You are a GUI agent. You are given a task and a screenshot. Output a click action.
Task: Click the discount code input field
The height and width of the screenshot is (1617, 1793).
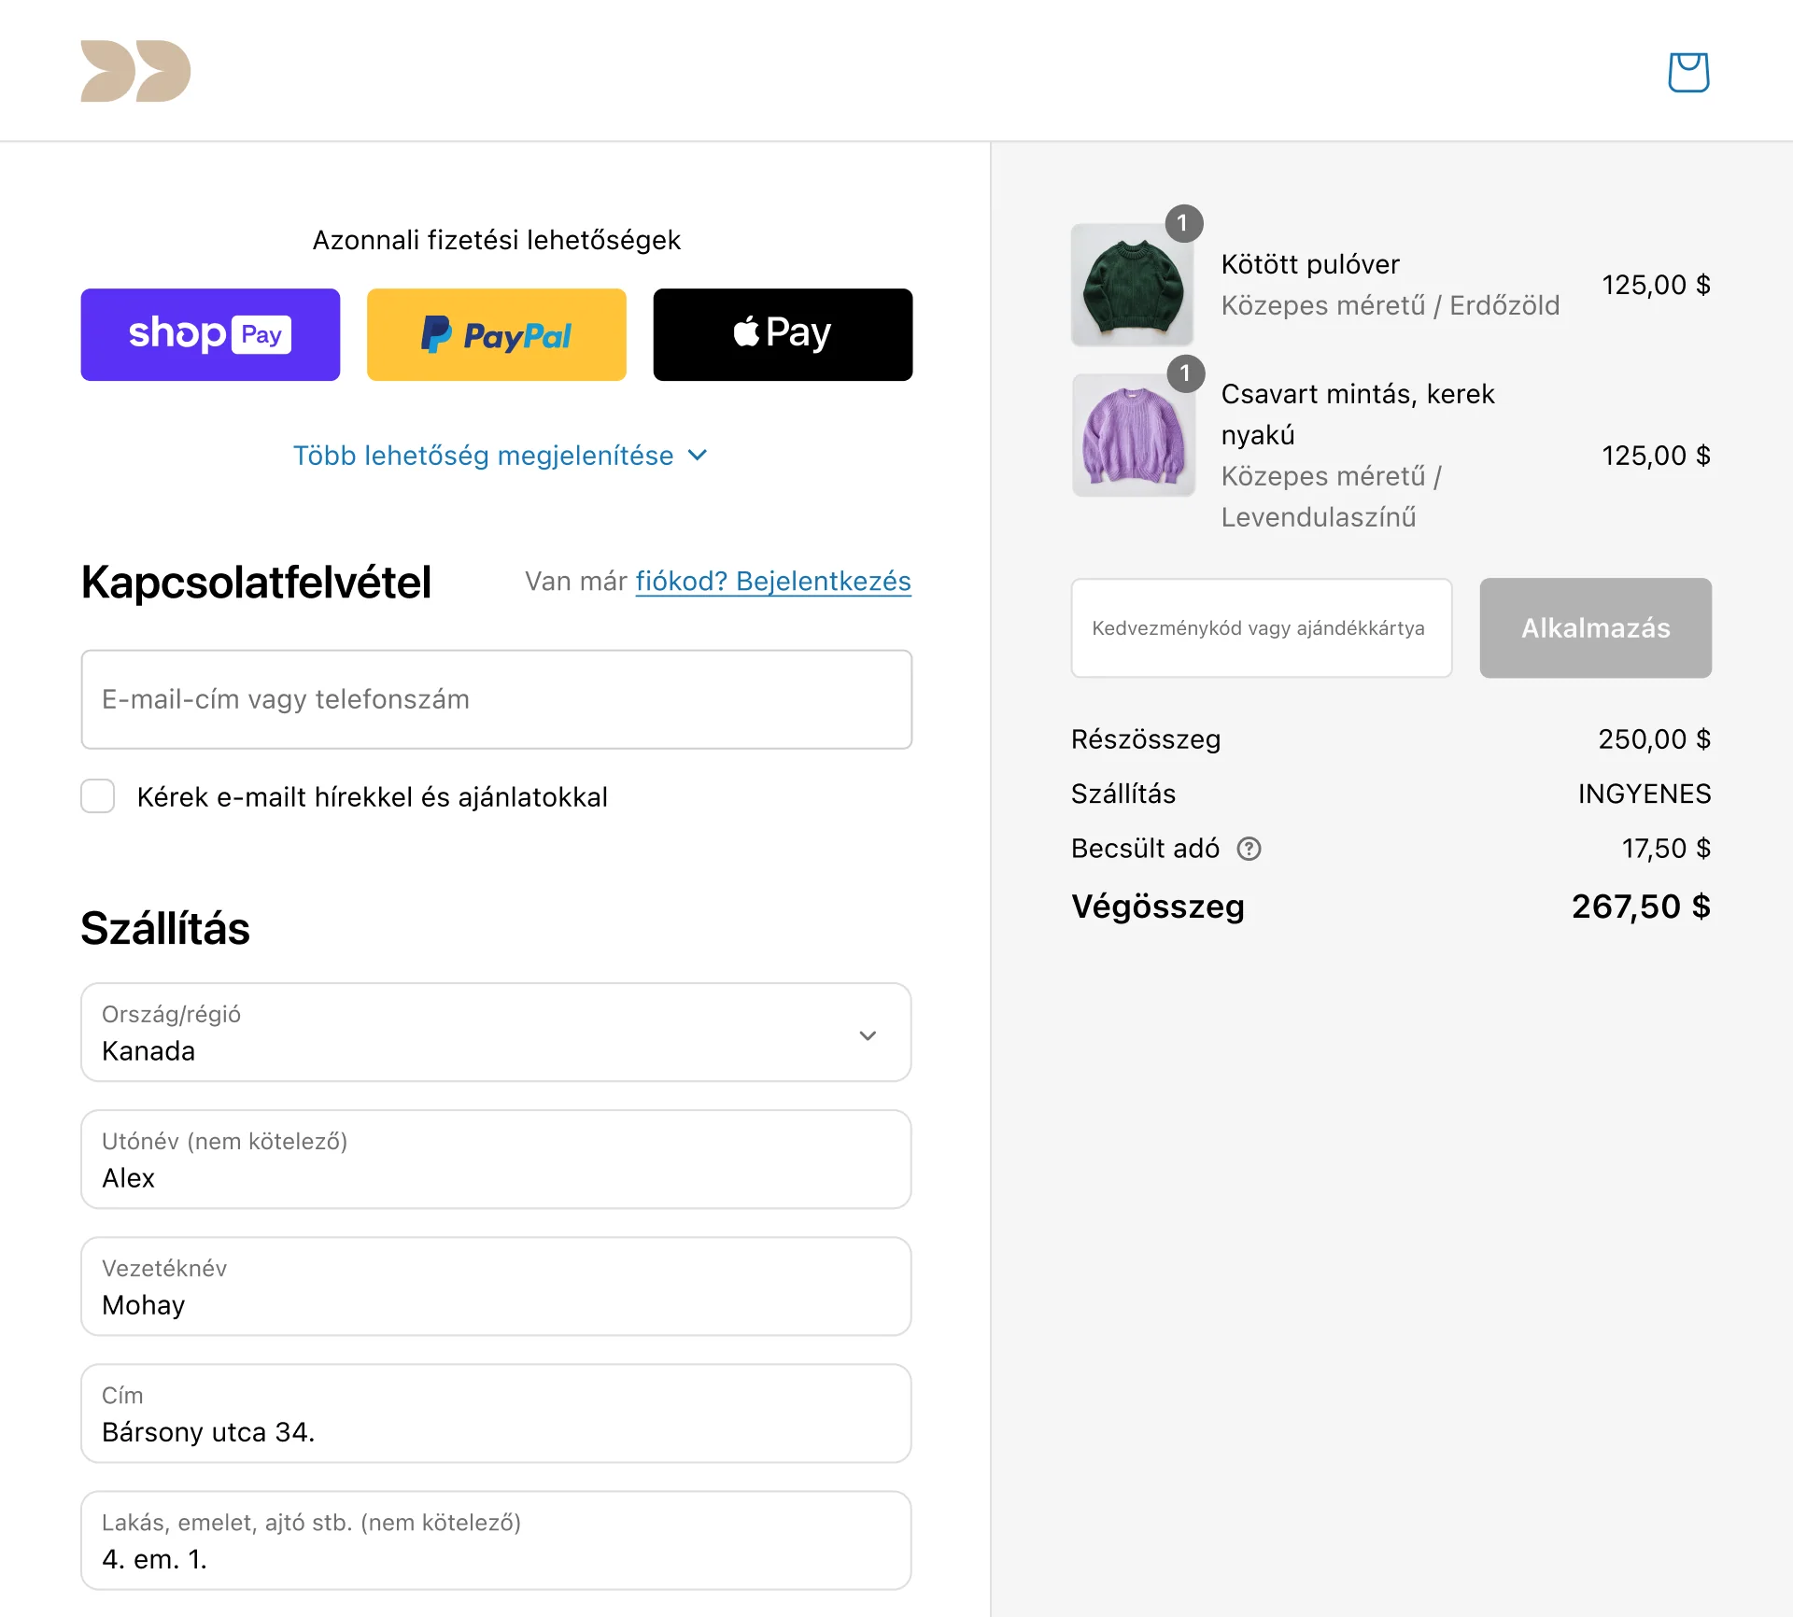[x=1261, y=628]
